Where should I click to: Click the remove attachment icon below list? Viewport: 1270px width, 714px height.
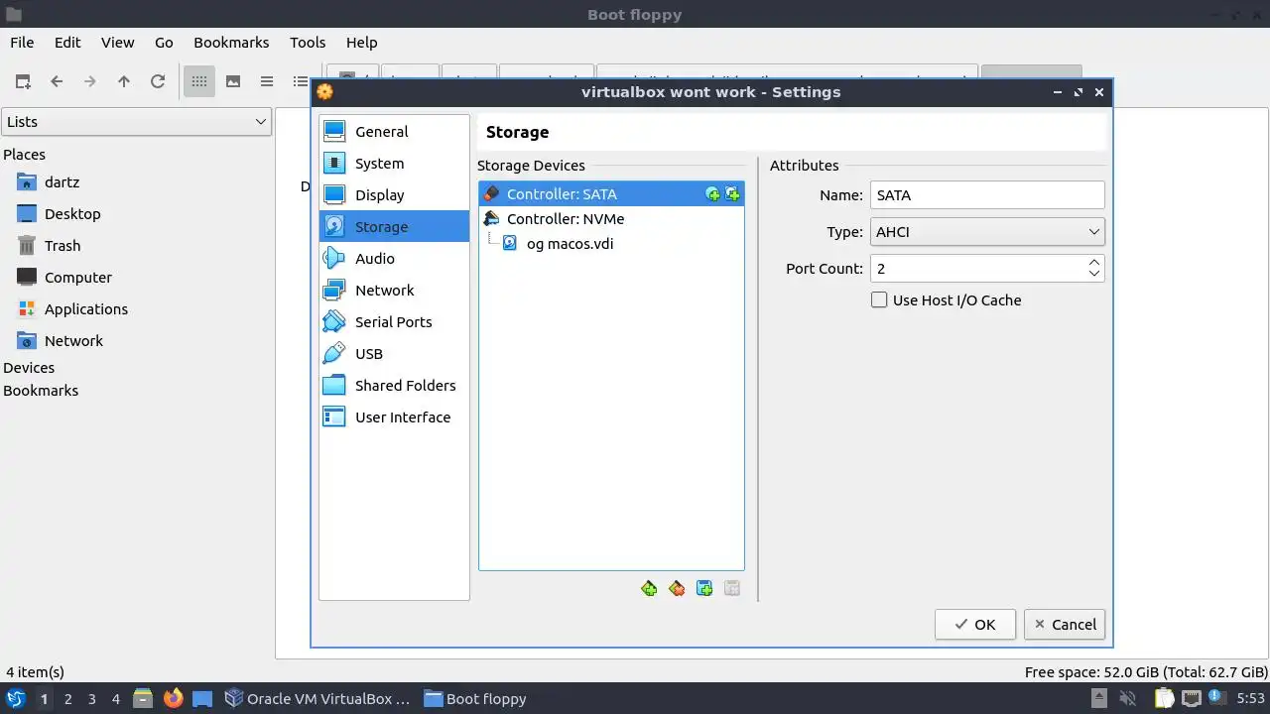[732, 589]
